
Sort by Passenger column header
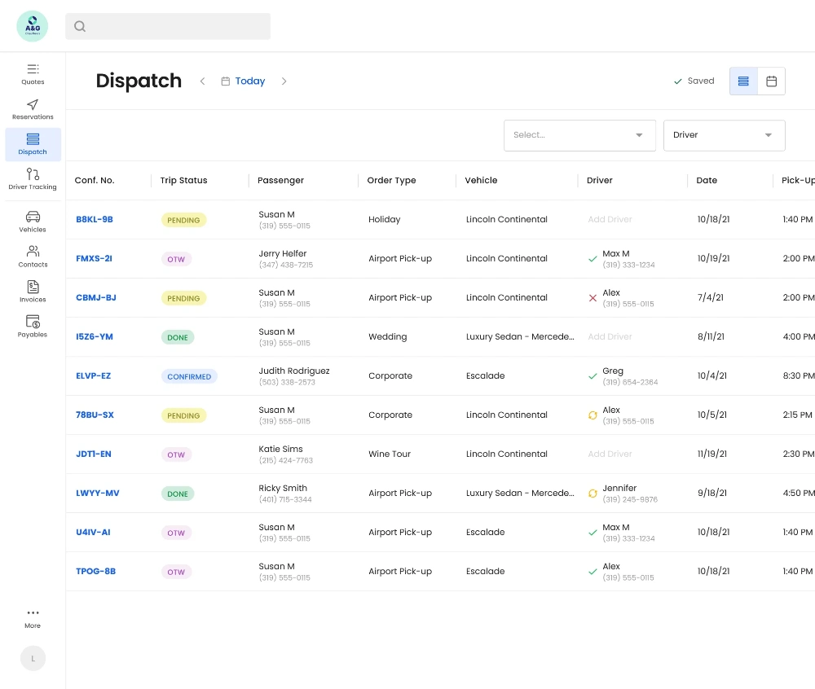280,180
